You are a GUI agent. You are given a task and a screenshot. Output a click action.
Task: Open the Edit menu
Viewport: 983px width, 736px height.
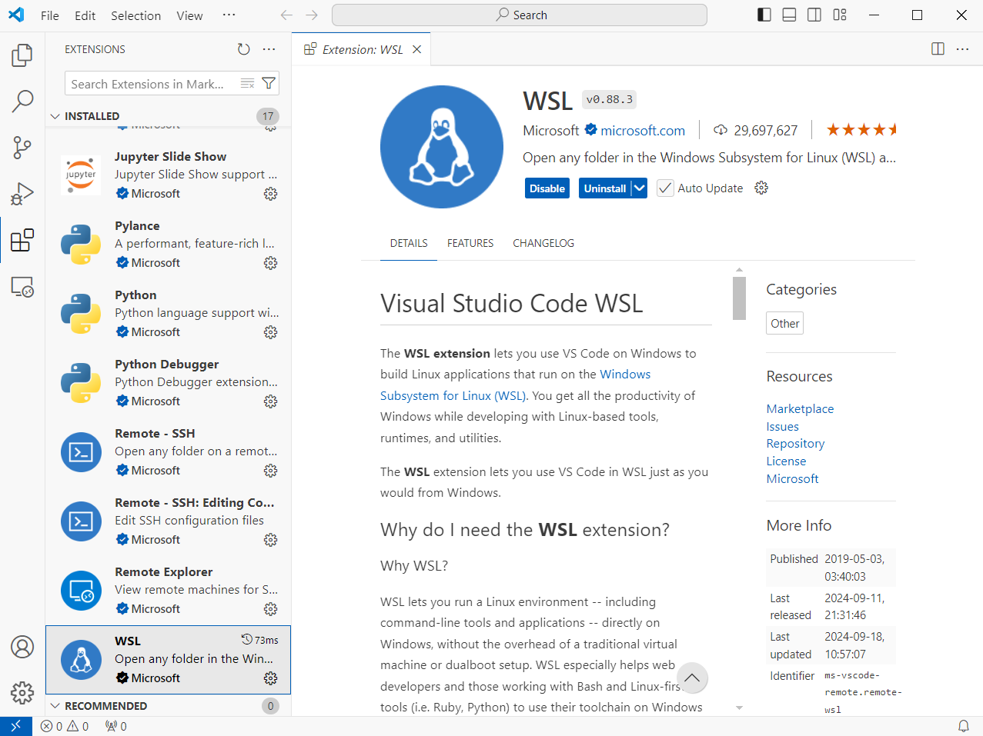[85, 15]
